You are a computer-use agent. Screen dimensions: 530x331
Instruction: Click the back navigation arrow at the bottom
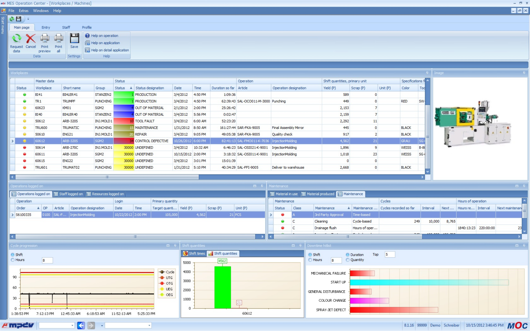tap(80, 325)
